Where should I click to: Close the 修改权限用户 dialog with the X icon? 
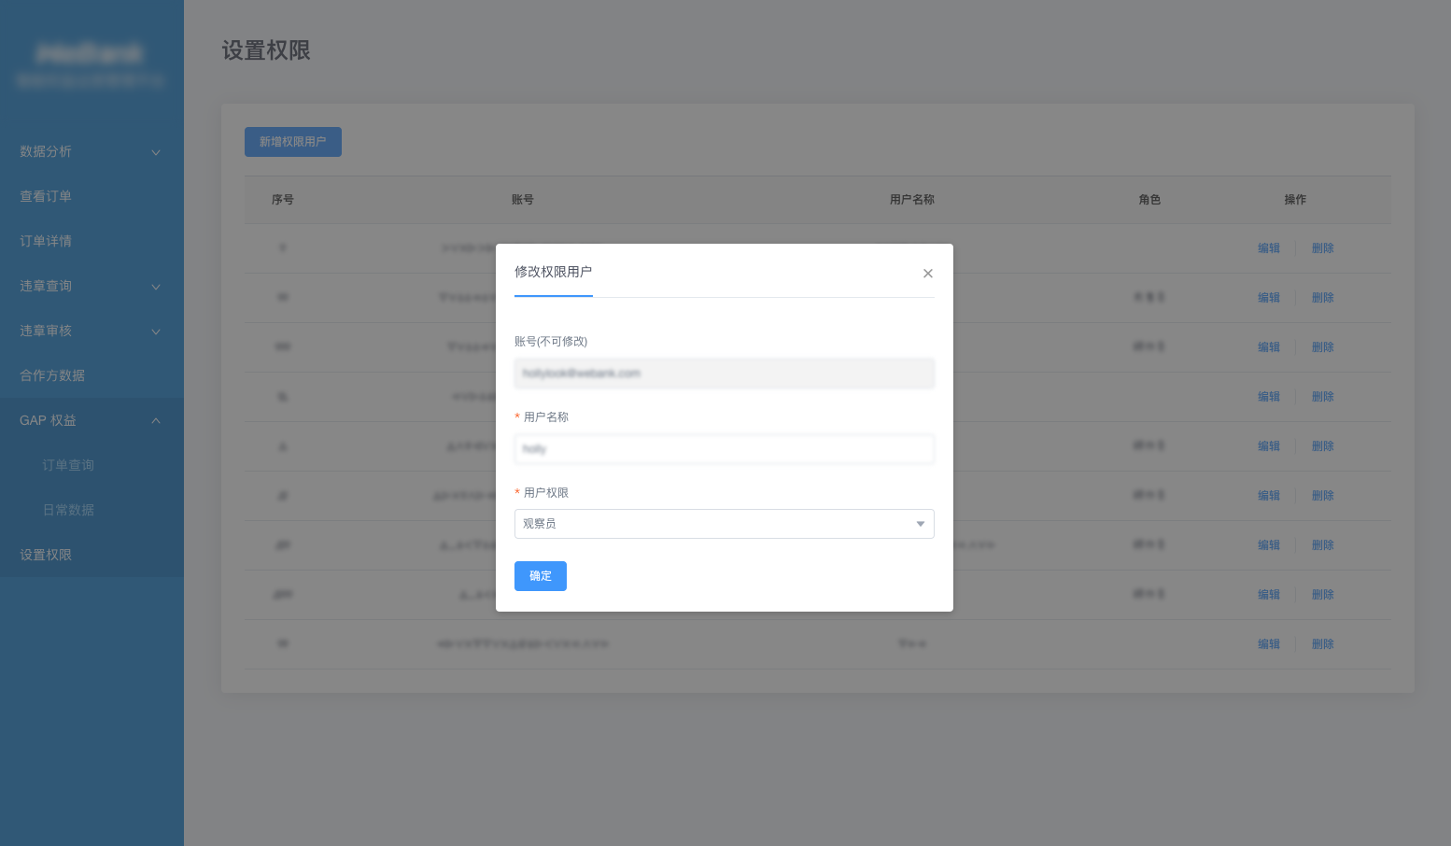click(927, 274)
